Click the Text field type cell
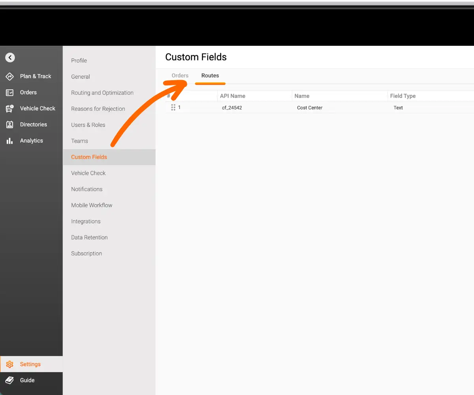This screenshot has width=474, height=395. [x=398, y=107]
